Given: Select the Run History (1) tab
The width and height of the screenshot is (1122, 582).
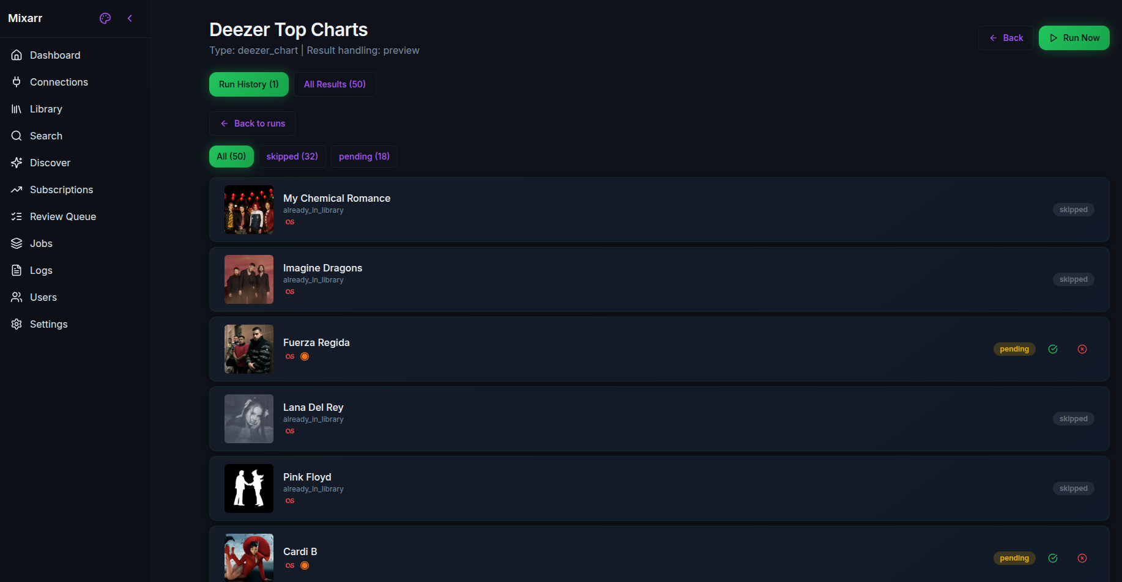Looking at the screenshot, I should [x=248, y=84].
